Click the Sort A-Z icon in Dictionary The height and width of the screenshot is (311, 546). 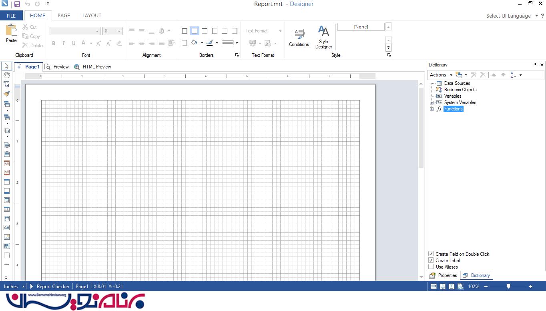tap(514, 75)
